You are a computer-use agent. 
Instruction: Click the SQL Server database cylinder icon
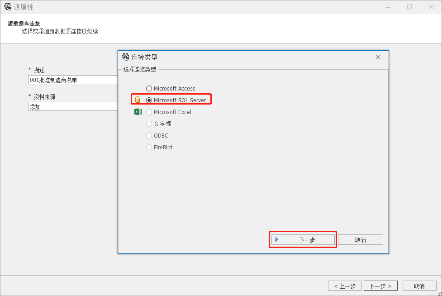coord(138,100)
